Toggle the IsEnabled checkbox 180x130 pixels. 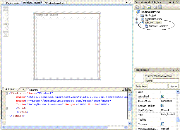coord(163,96)
